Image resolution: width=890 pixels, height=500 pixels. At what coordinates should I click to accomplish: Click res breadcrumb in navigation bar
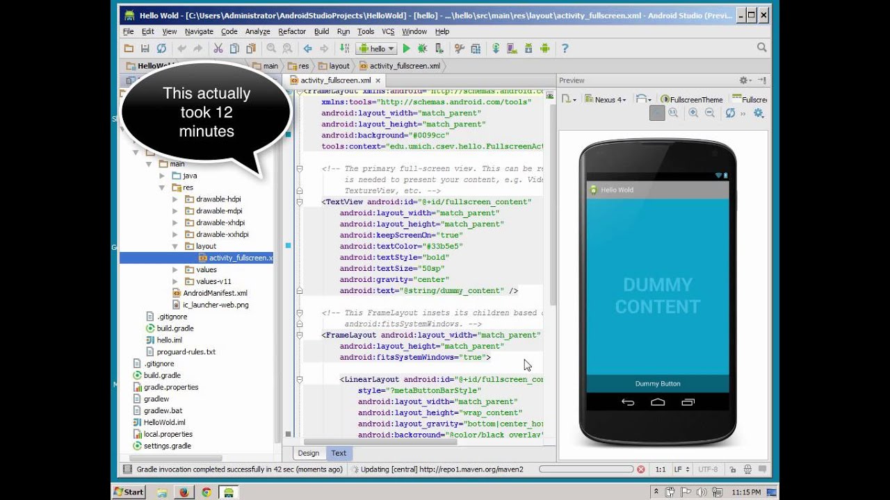point(299,66)
